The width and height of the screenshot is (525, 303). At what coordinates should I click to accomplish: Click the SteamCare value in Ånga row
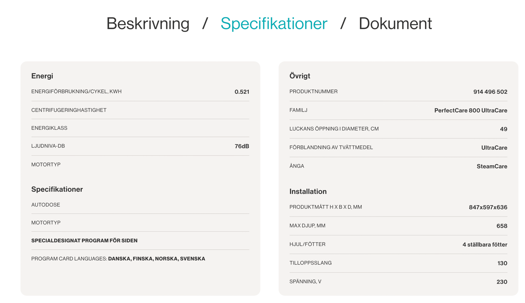point(492,166)
